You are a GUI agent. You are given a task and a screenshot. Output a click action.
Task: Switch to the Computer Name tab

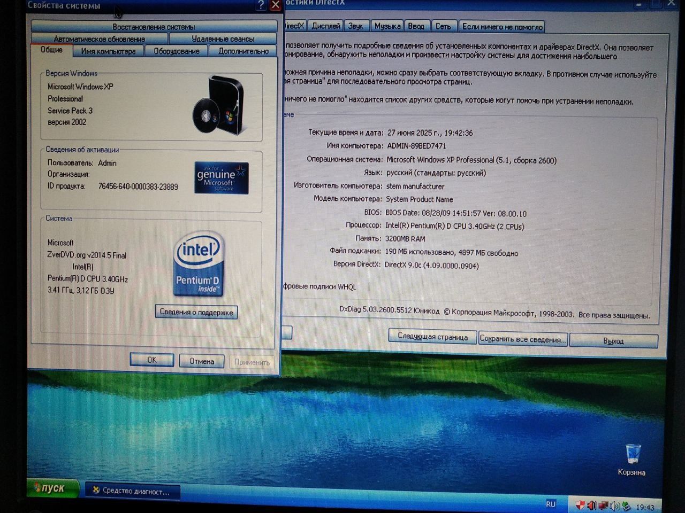(x=108, y=51)
